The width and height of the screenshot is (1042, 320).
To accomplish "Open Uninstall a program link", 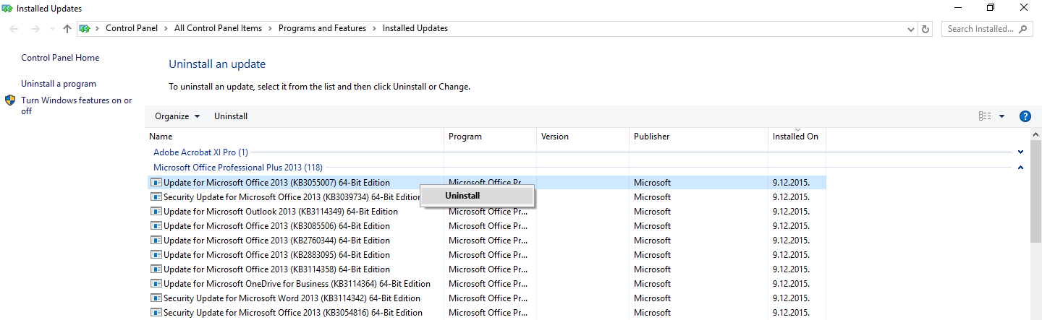I will coord(59,84).
